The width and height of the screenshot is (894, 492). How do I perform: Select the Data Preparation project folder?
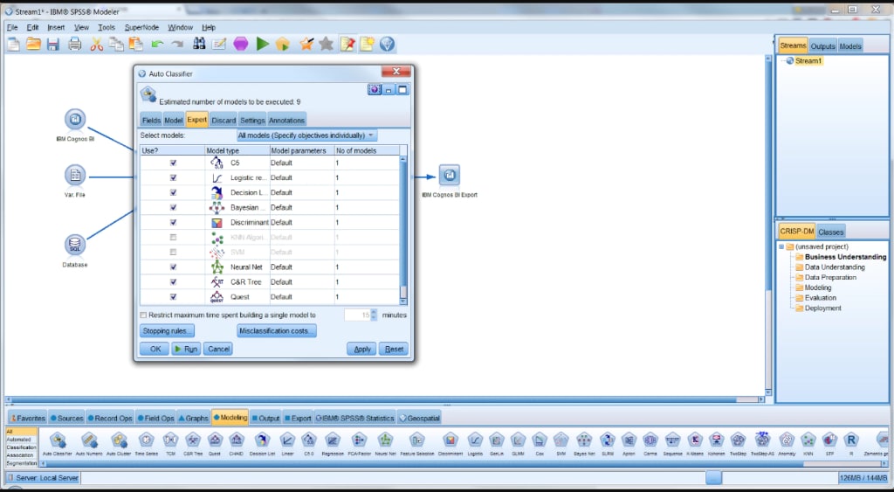[x=831, y=277]
